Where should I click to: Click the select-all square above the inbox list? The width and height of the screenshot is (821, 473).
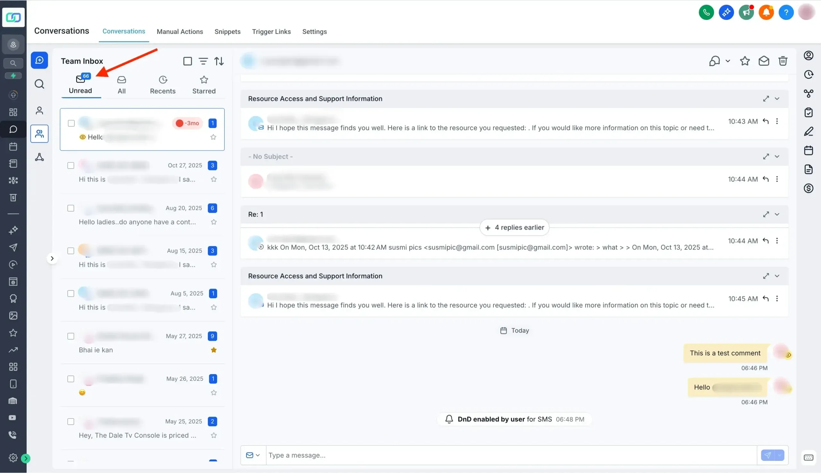pos(187,61)
